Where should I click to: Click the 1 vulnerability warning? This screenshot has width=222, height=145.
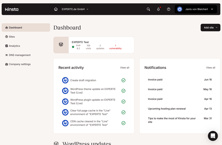[115, 47]
